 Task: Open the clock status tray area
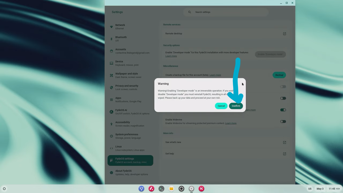click(x=334, y=189)
